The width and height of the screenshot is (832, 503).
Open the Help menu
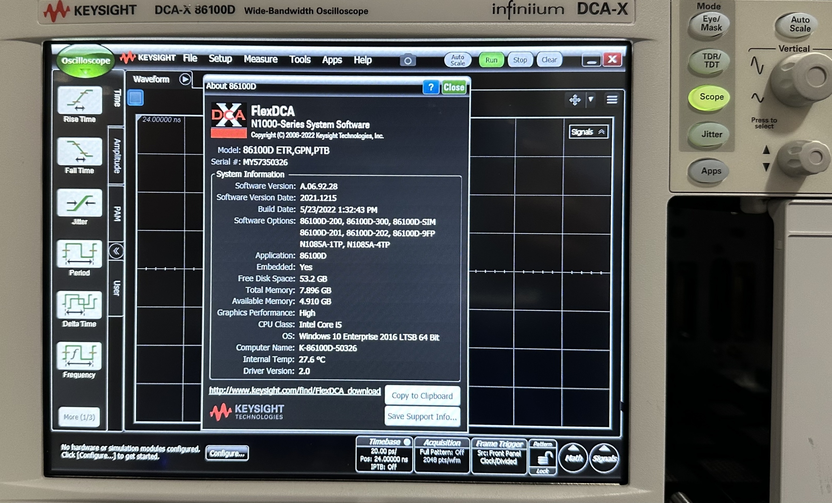pyautogui.click(x=362, y=60)
